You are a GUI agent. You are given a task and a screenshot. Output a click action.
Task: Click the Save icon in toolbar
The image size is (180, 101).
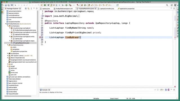(6, 5)
